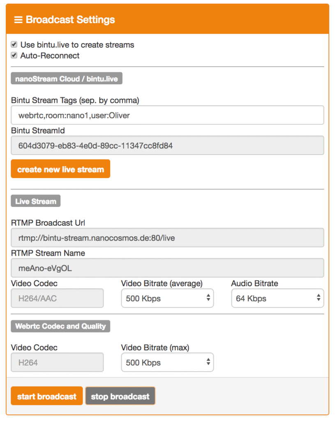Select the Live Stream section label

point(36,201)
